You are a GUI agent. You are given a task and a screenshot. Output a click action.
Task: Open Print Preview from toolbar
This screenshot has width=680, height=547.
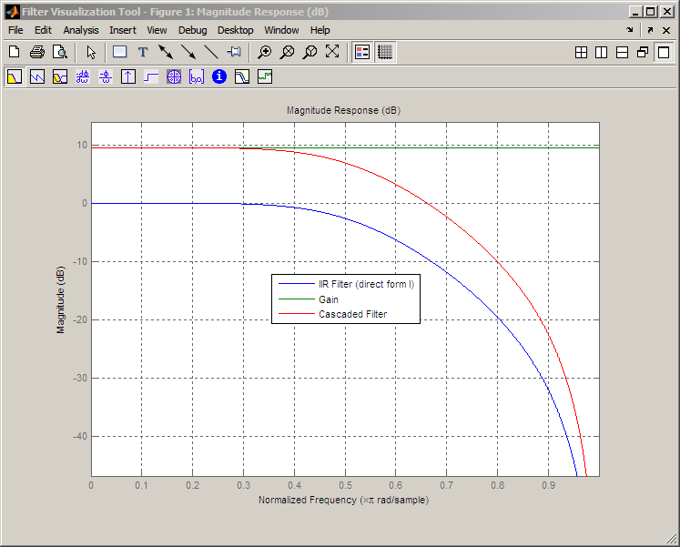coord(60,52)
